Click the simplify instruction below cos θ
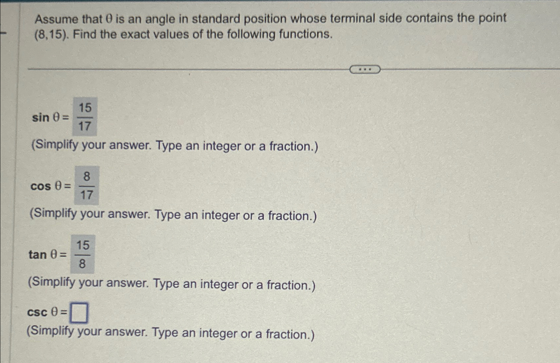 pyautogui.click(x=173, y=215)
